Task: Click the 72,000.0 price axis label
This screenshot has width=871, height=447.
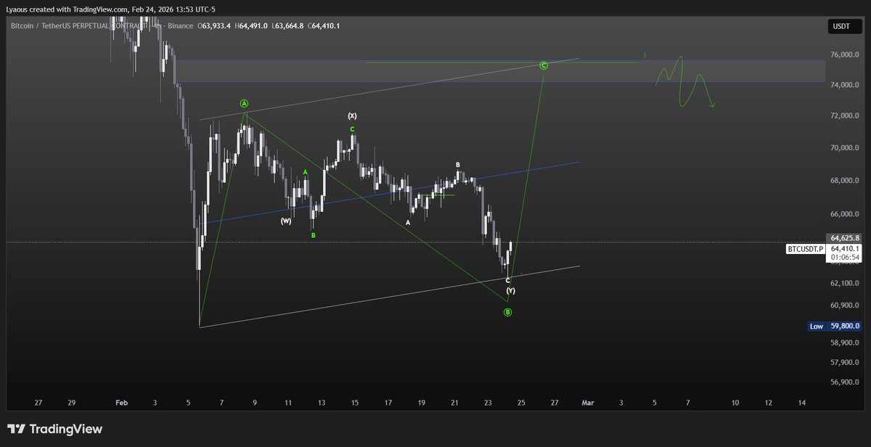Action: pyautogui.click(x=846, y=116)
